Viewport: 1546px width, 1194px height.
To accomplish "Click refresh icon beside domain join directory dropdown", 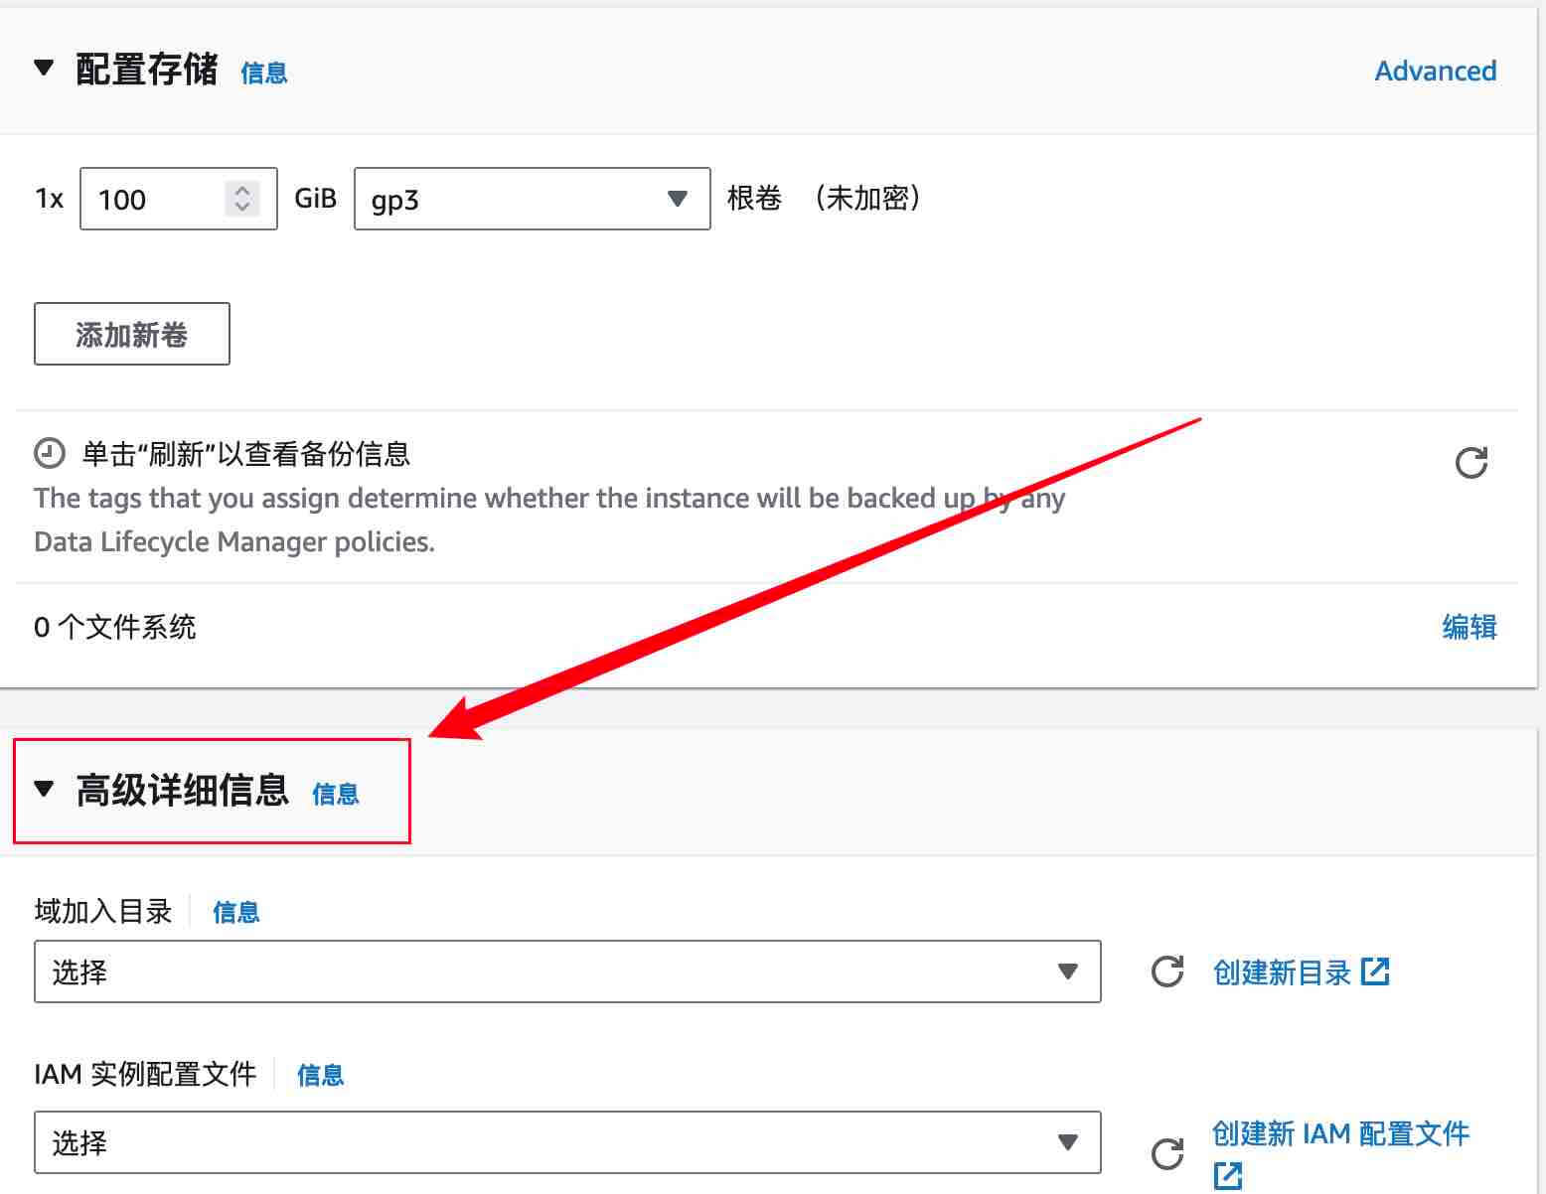I will [1166, 971].
